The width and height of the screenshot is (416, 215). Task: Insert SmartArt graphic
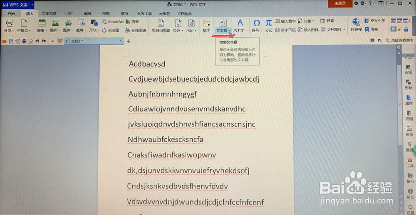(x=113, y=22)
